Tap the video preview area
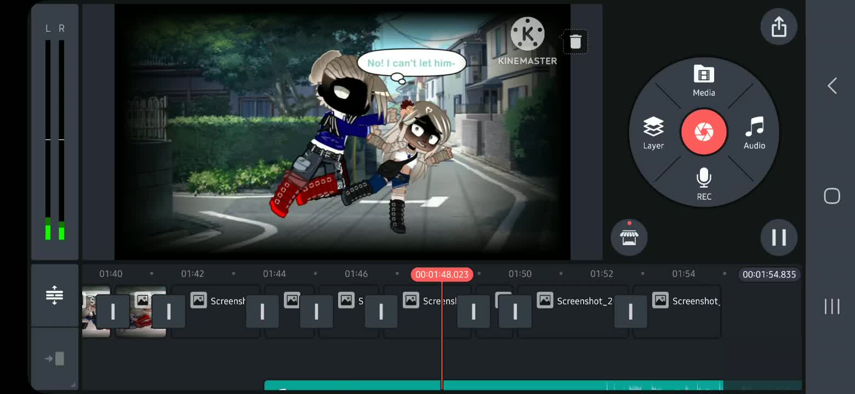The height and width of the screenshot is (394, 855). click(x=343, y=132)
